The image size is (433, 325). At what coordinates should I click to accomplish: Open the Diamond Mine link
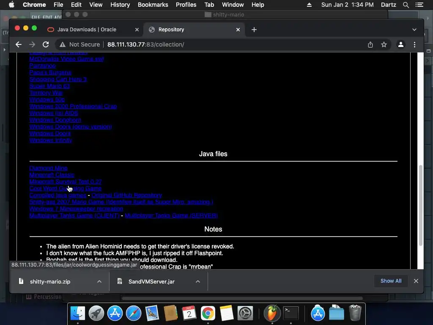pos(48,168)
